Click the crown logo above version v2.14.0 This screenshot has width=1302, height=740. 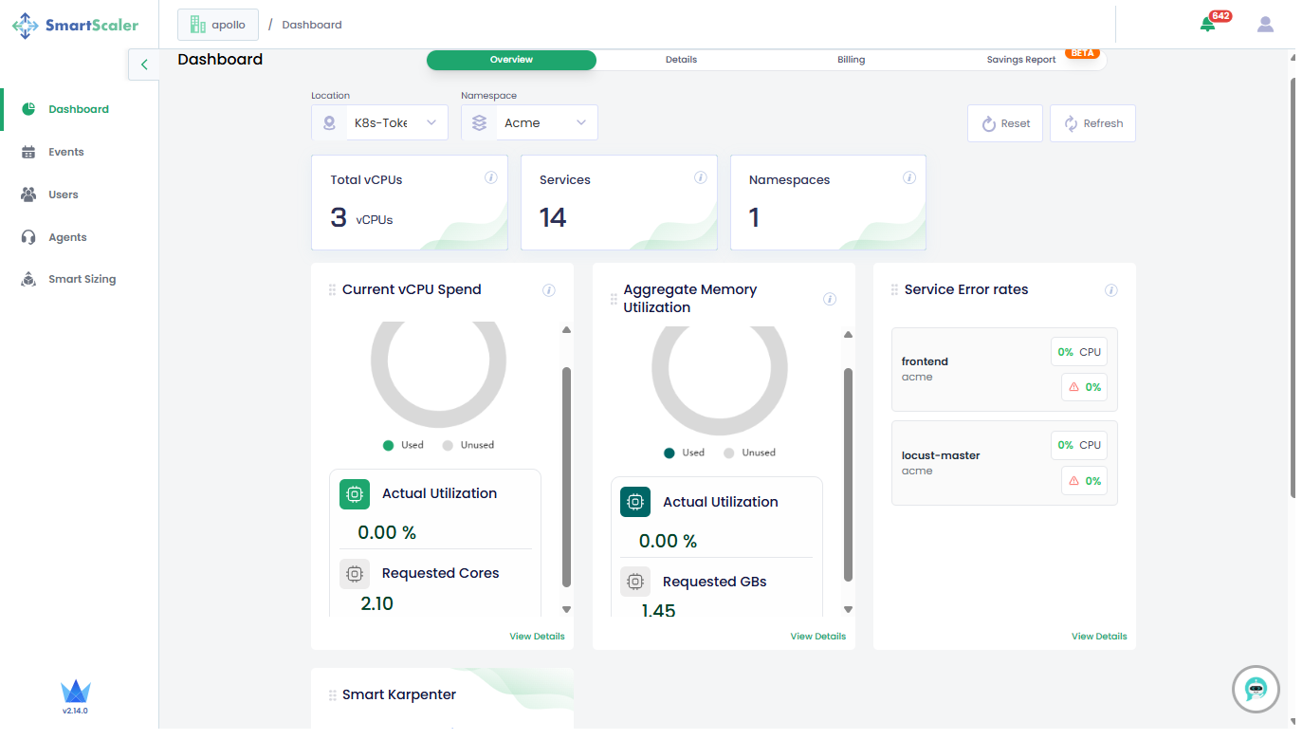(75, 692)
